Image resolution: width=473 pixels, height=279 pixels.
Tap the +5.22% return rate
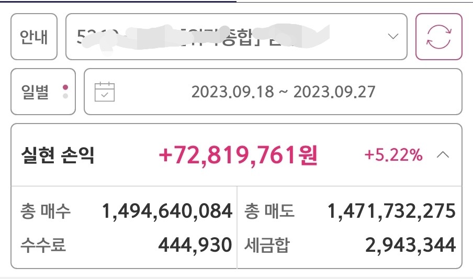point(393,154)
